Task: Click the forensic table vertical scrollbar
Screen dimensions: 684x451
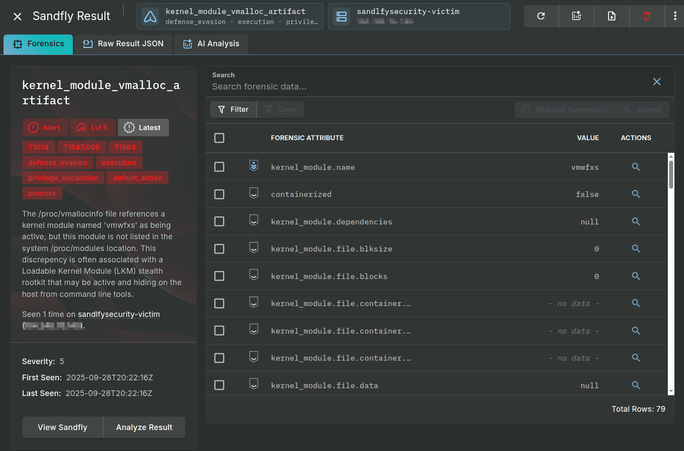Action: [671, 175]
